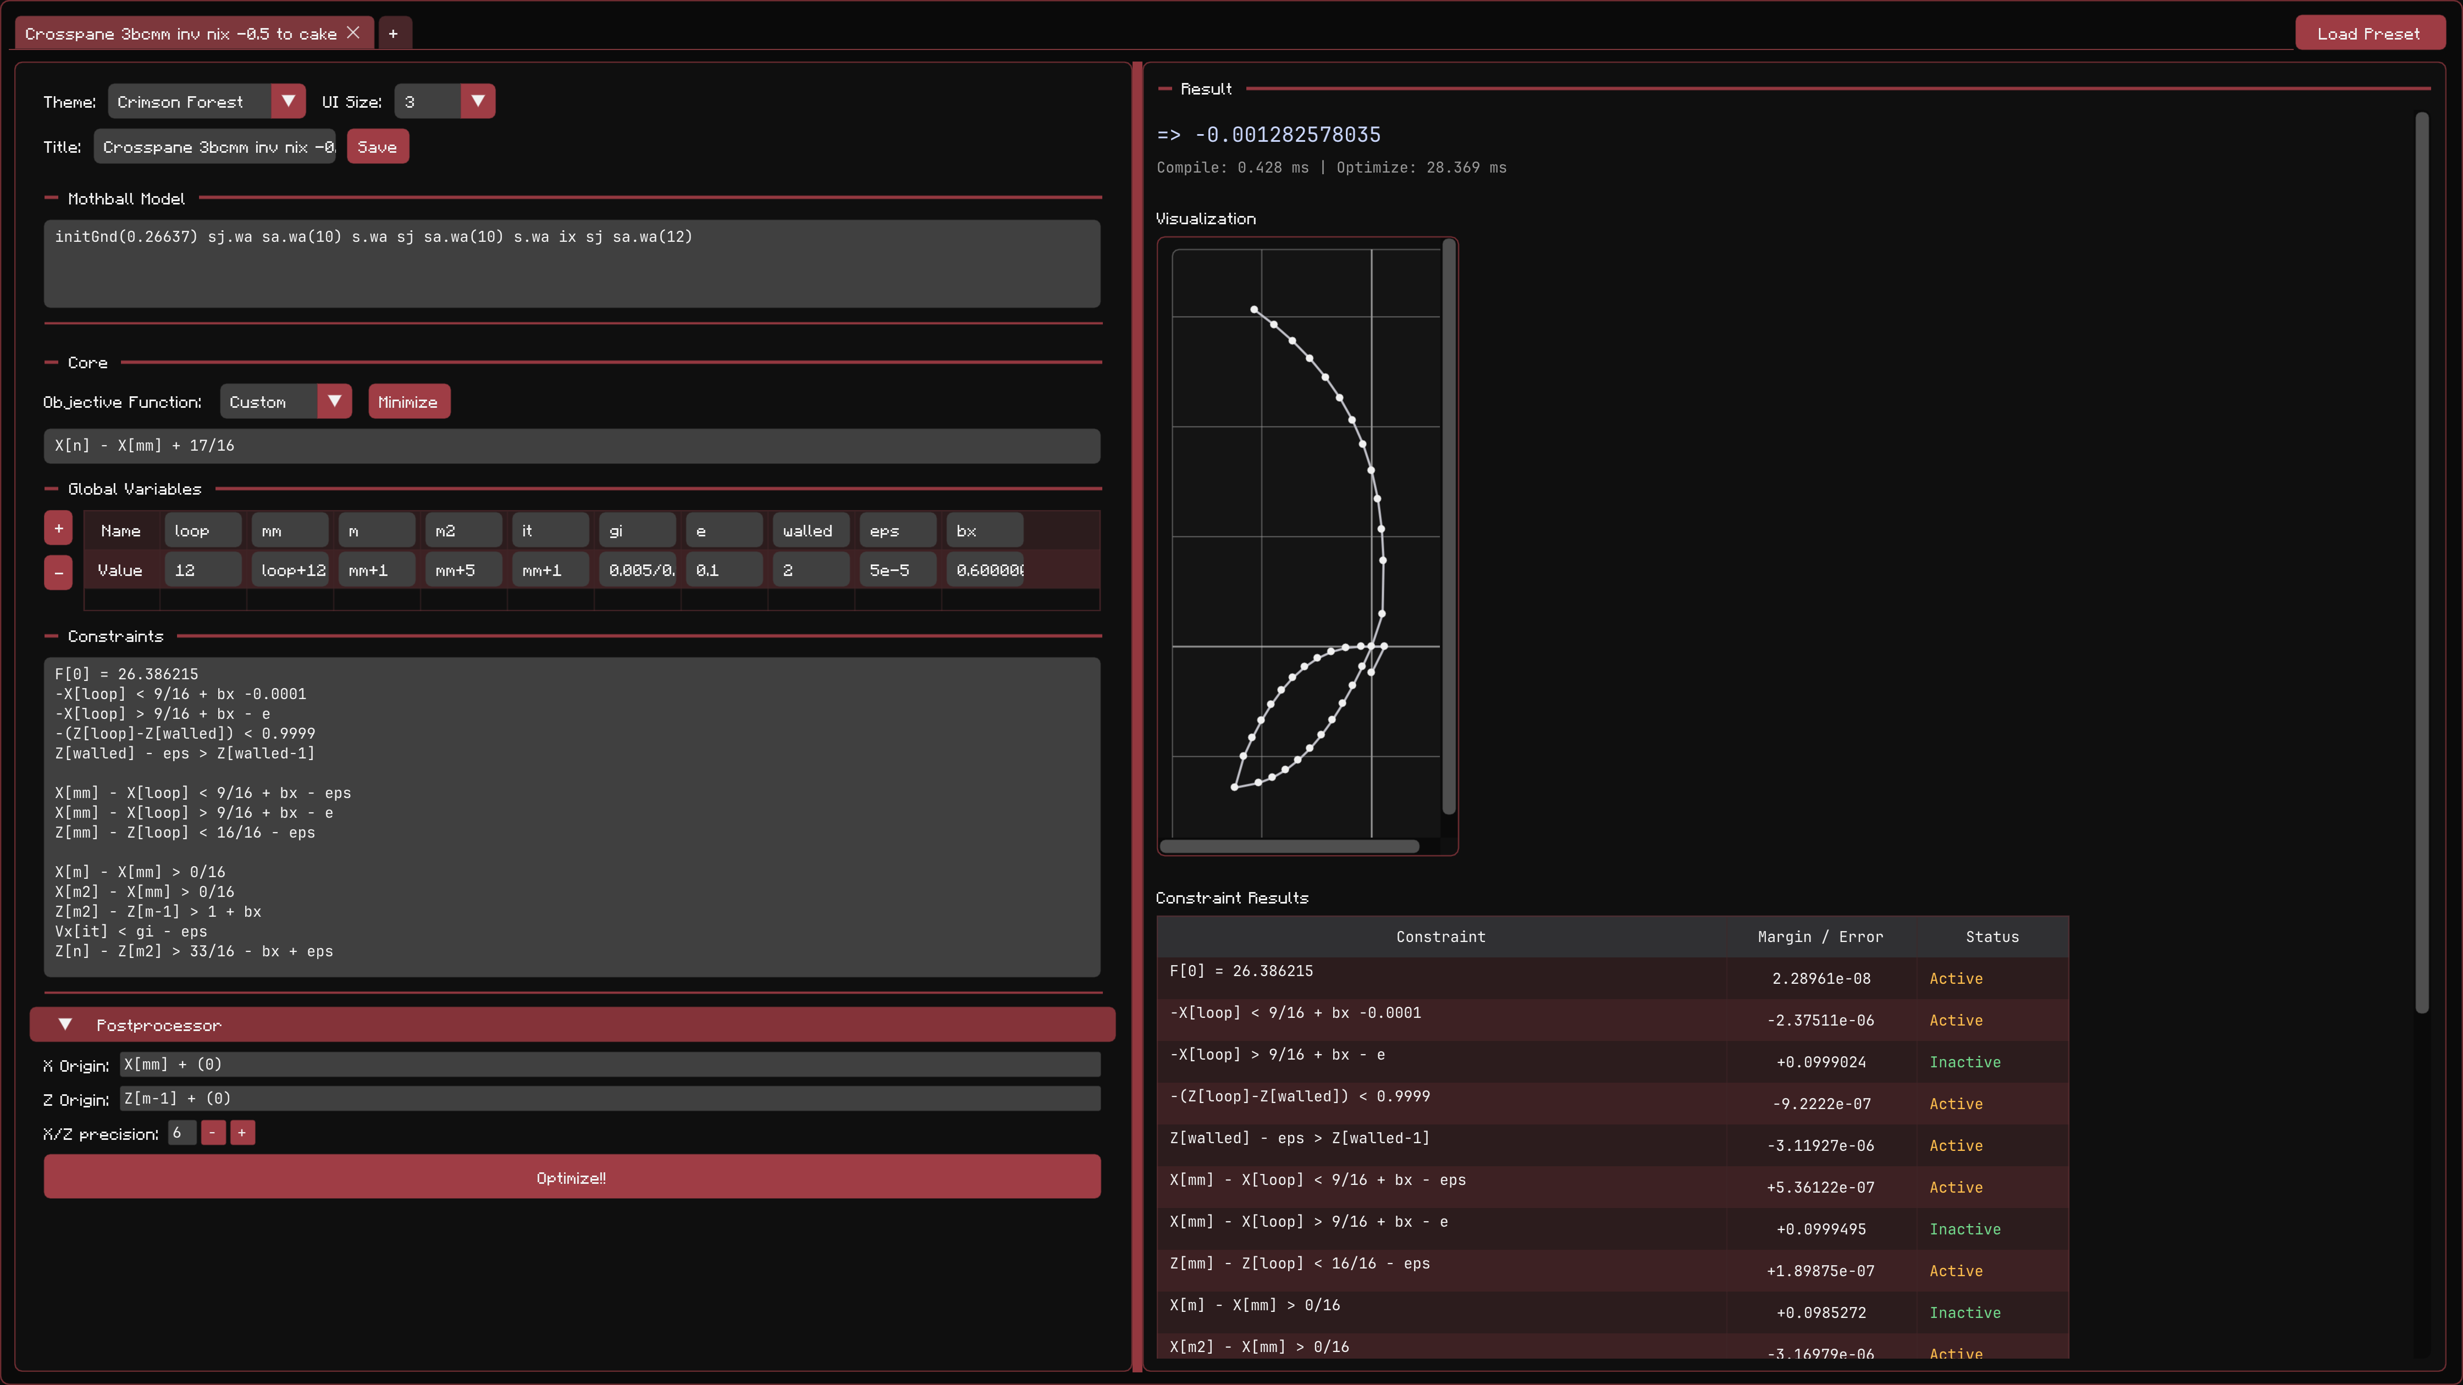Screen dimensions: 2463x1385
Task: Select the 'mm' variable name cell
Action: point(290,530)
